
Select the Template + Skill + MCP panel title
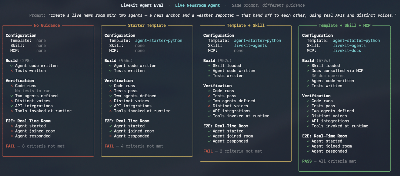click(345, 25)
